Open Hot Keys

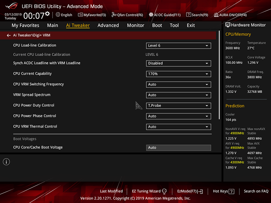(223, 191)
